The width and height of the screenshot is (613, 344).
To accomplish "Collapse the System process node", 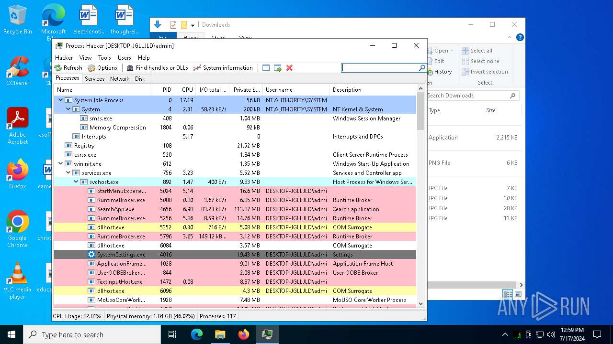I will (x=68, y=109).
